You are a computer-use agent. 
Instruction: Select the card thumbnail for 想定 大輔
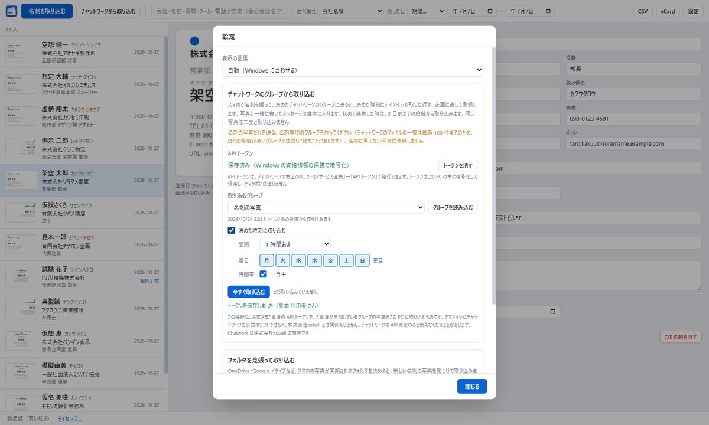coord(21,84)
